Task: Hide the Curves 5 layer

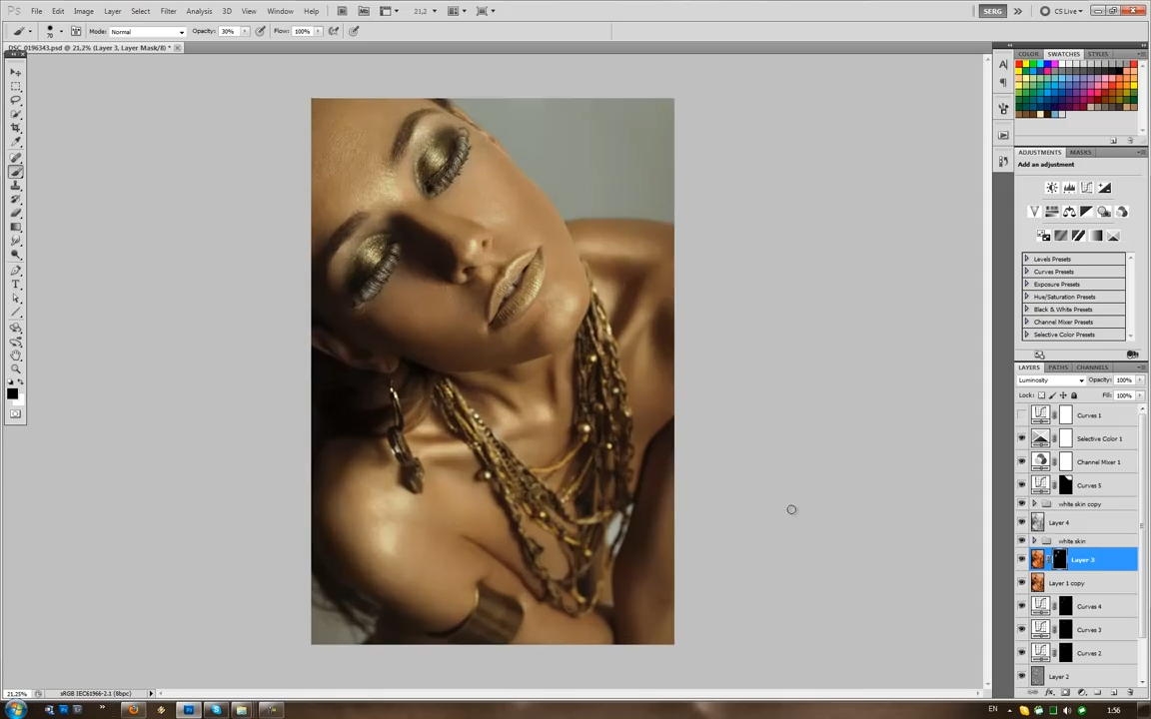Action: coord(1022,485)
